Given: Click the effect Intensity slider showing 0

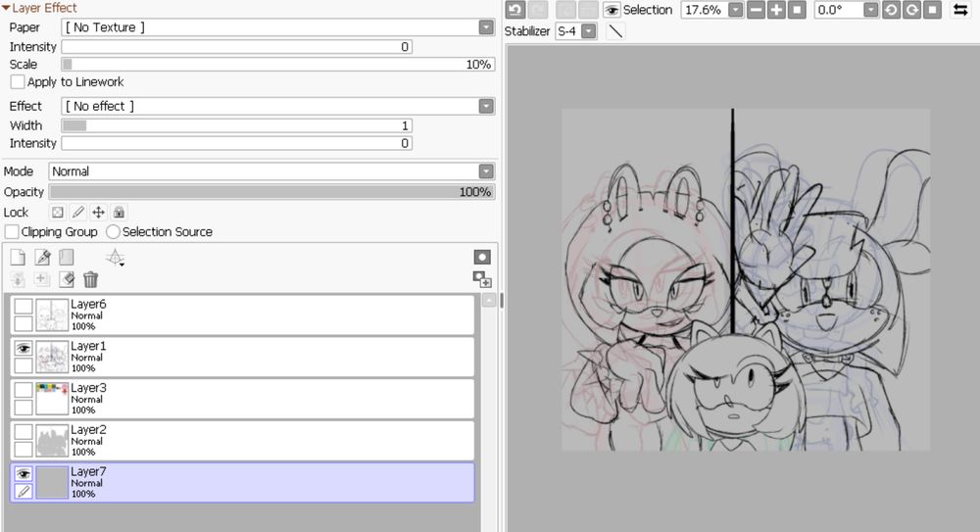Looking at the screenshot, I should coord(237,143).
